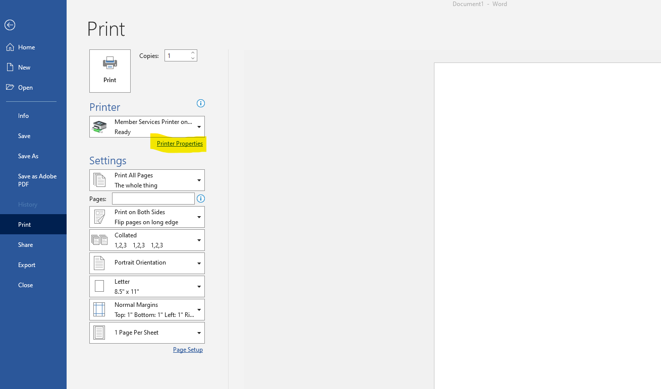Click the Pages field info icon
The height and width of the screenshot is (389, 661).
[x=201, y=199]
